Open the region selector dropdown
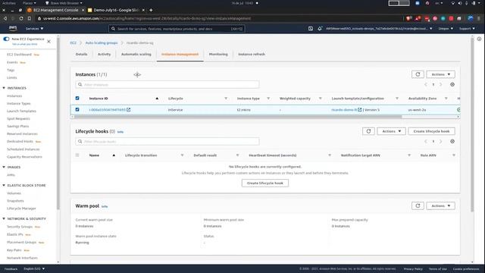The width and height of the screenshot is (485, 273). click(446, 29)
